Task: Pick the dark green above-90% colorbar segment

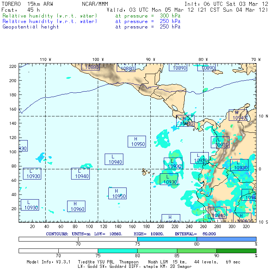Action: [x=236, y=251]
